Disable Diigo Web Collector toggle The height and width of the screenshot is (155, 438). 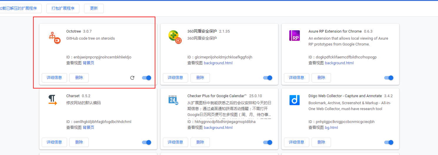(x=389, y=142)
